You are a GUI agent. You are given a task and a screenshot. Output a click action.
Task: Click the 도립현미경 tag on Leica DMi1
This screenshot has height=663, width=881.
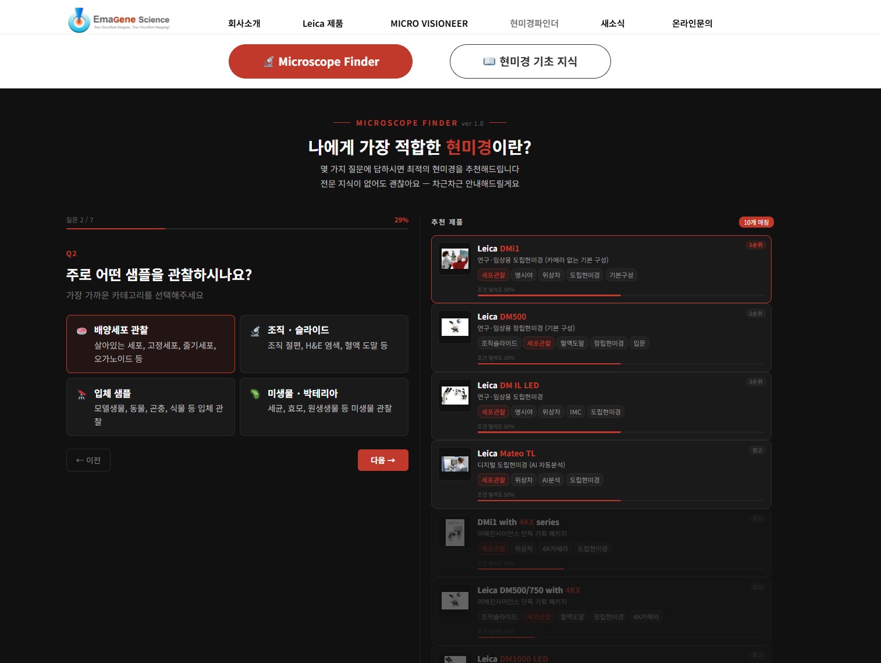pyautogui.click(x=585, y=275)
